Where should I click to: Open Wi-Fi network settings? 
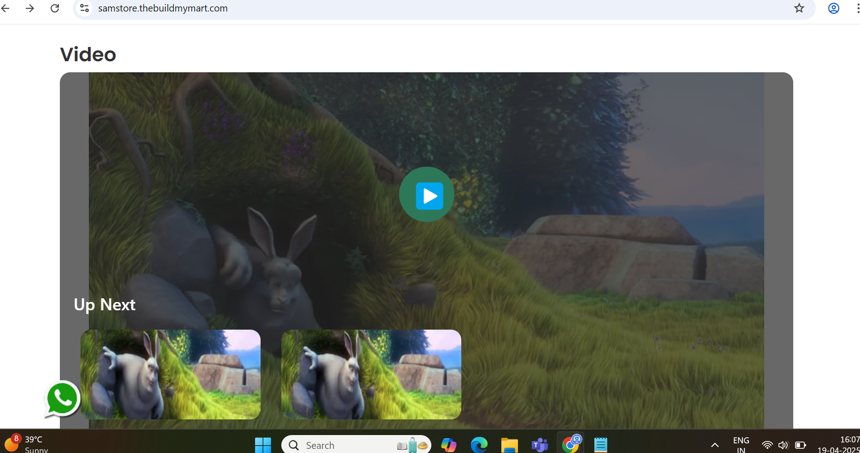[x=767, y=445]
